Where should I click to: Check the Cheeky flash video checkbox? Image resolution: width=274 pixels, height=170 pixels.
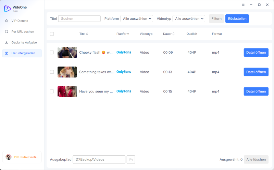[x=52, y=53]
